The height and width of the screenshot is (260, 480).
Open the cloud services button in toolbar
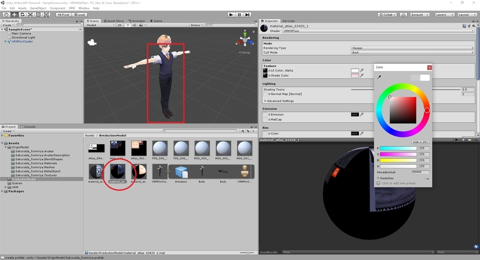[404, 15]
